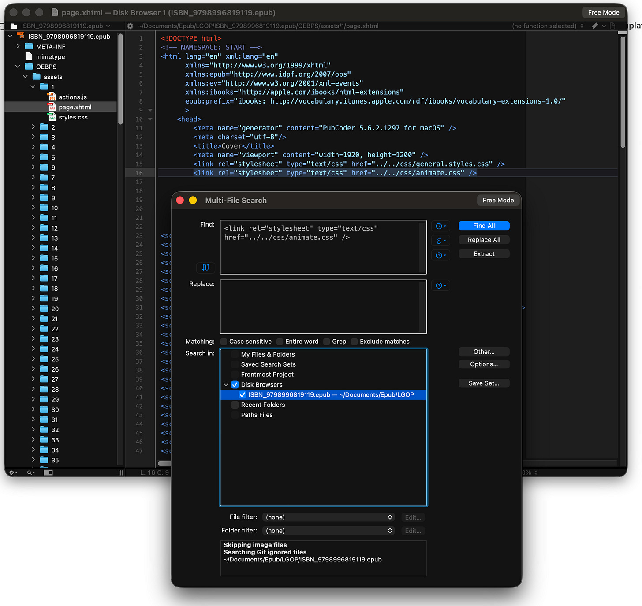This screenshot has height=606, width=642.
Task: Fold code at line 10 head tag
Action: [150, 119]
